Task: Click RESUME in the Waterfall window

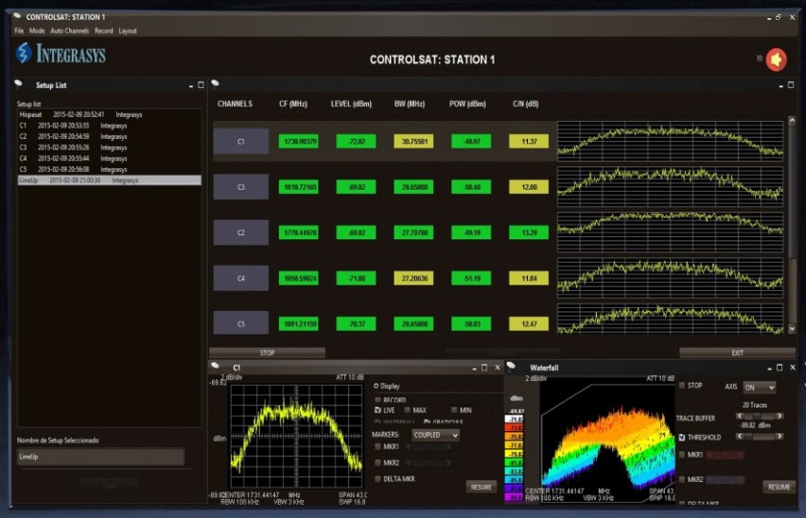Action: pyautogui.click(x=779, y=487)
